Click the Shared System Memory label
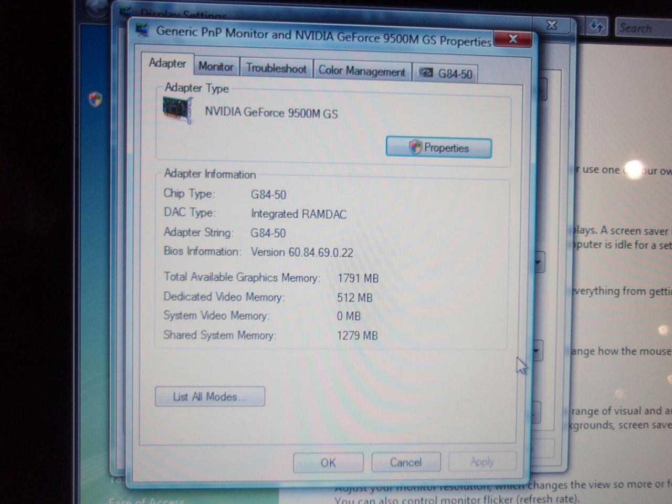 tap(219, 335)
